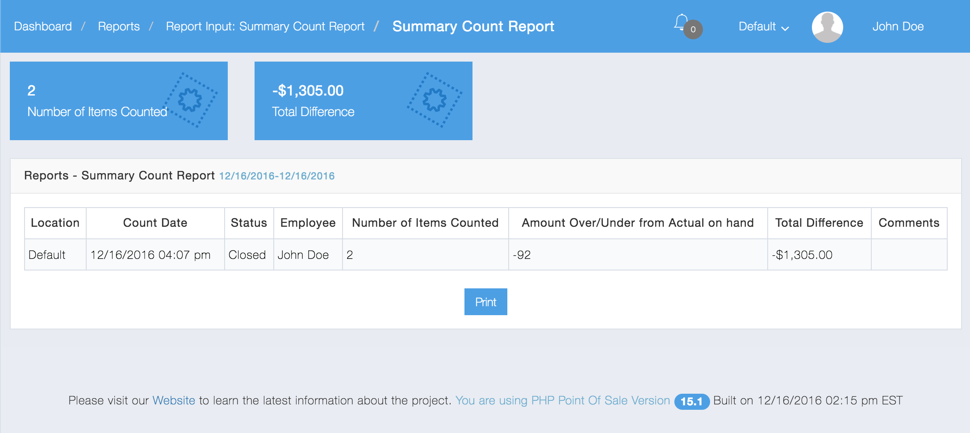
Task: Navigate to Reports breadcrumb
Action: pyautogui.click(x=119, y=27)
